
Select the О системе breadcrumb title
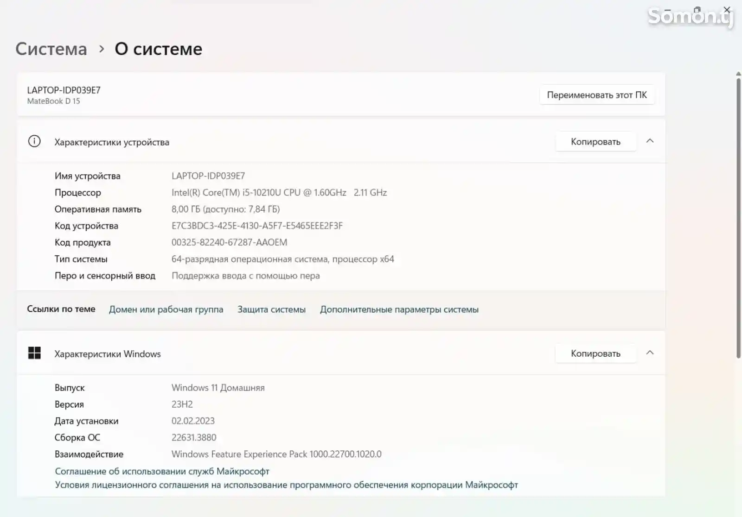(158, 49)
